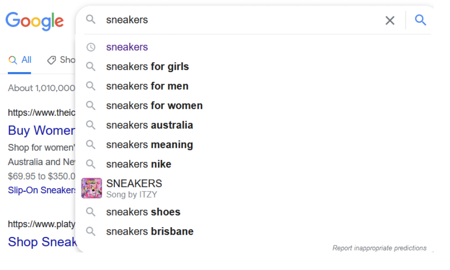Click the clock icon beside the sneakers history entry

pos(91,47)
